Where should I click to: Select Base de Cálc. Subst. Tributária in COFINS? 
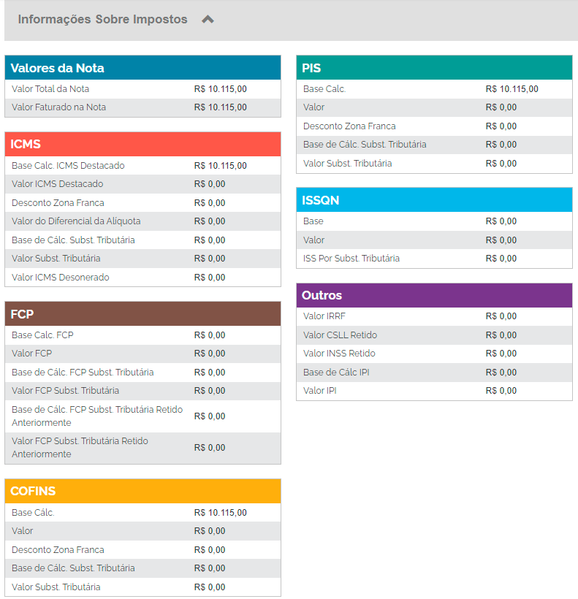[x=73, y=568]
